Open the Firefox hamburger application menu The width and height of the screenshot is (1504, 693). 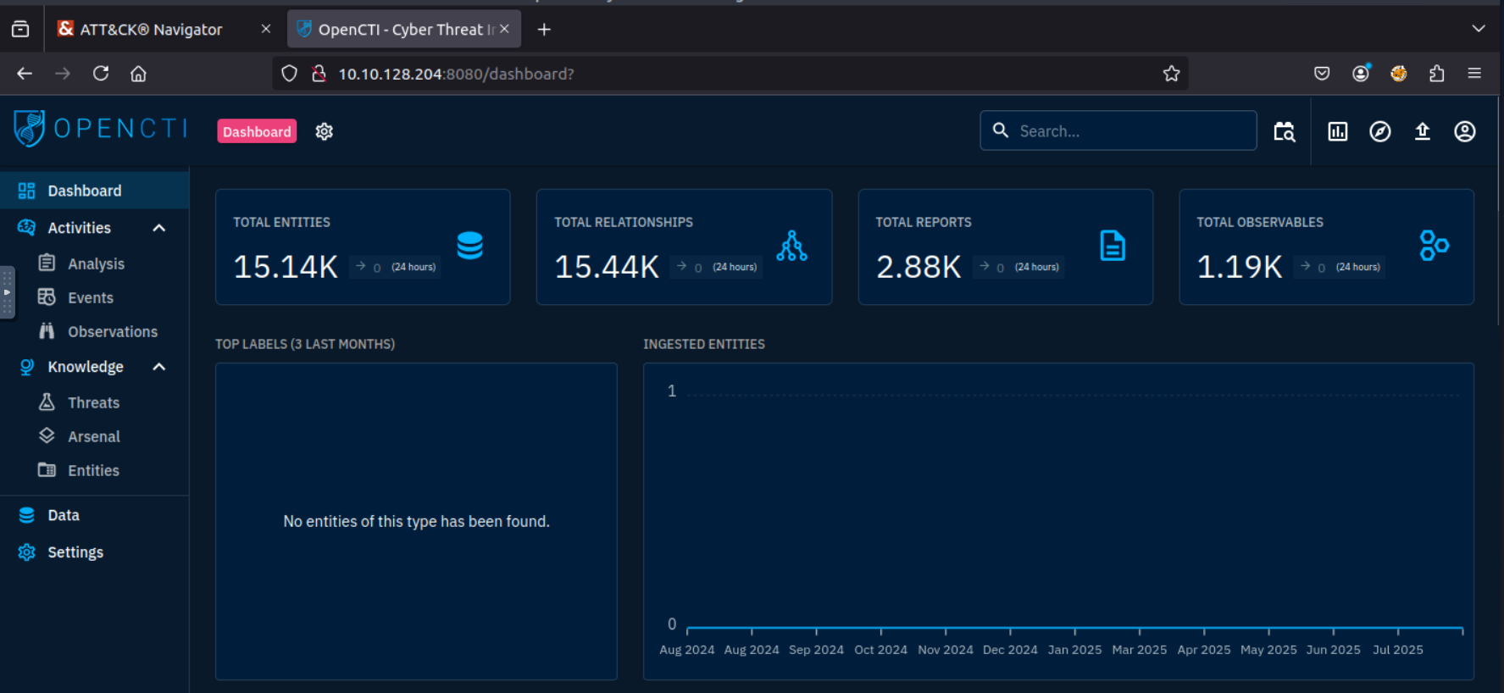click(1474, 74)
